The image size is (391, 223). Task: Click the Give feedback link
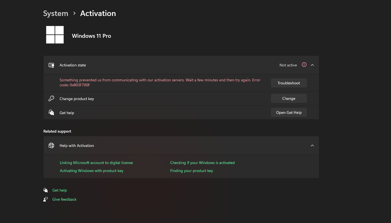[64, 199]
